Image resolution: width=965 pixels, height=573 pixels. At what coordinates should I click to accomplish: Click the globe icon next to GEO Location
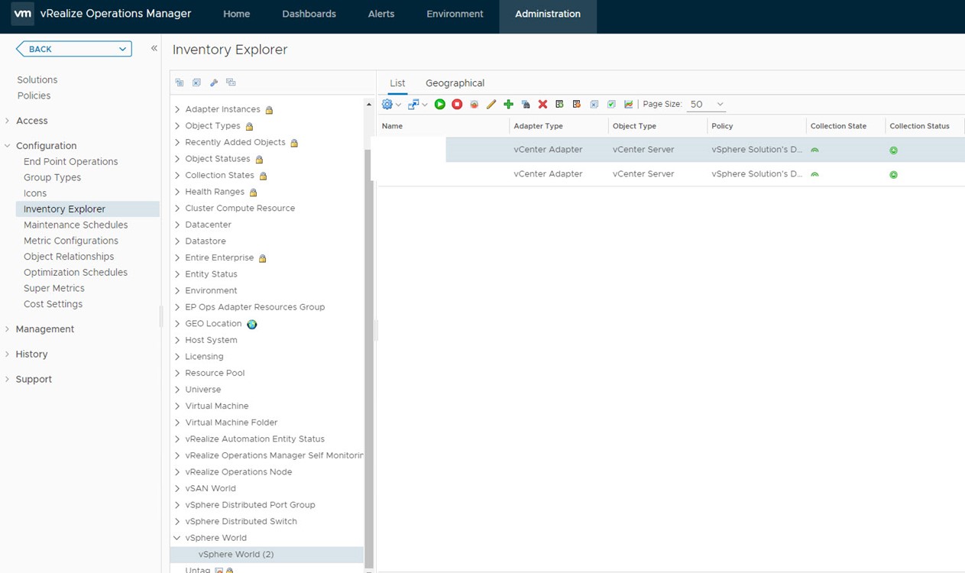pos(252,324)
